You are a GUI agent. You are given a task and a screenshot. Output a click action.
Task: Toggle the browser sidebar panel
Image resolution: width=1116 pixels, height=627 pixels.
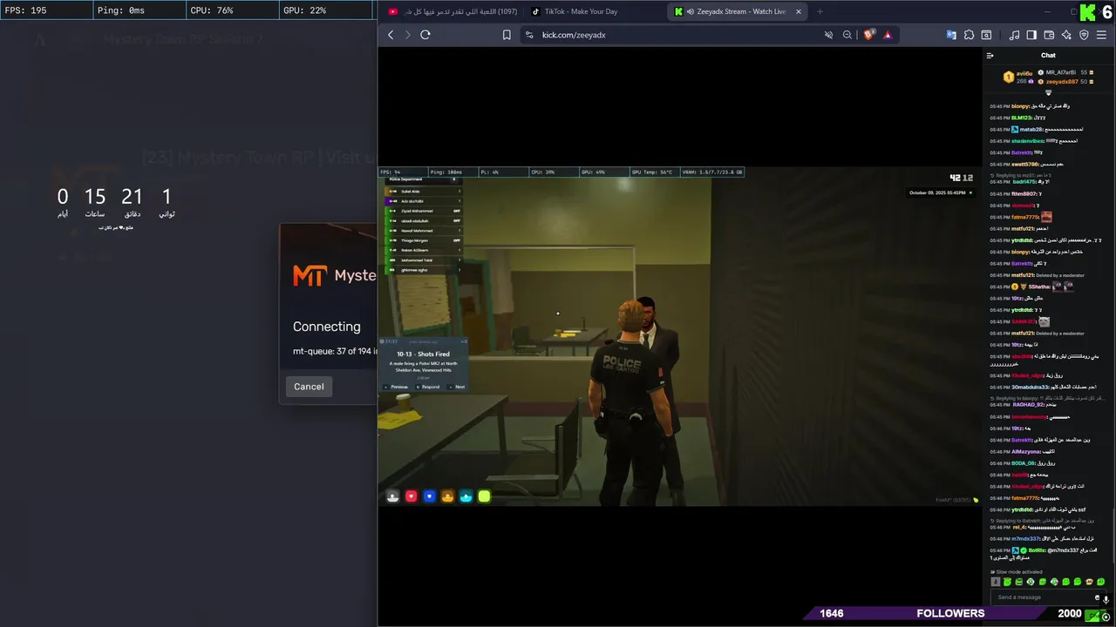[1031, 35]
